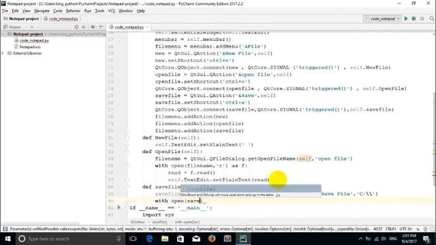Close the code_notepad.py editor tab
Screen dimensions: 436x245
147,27
